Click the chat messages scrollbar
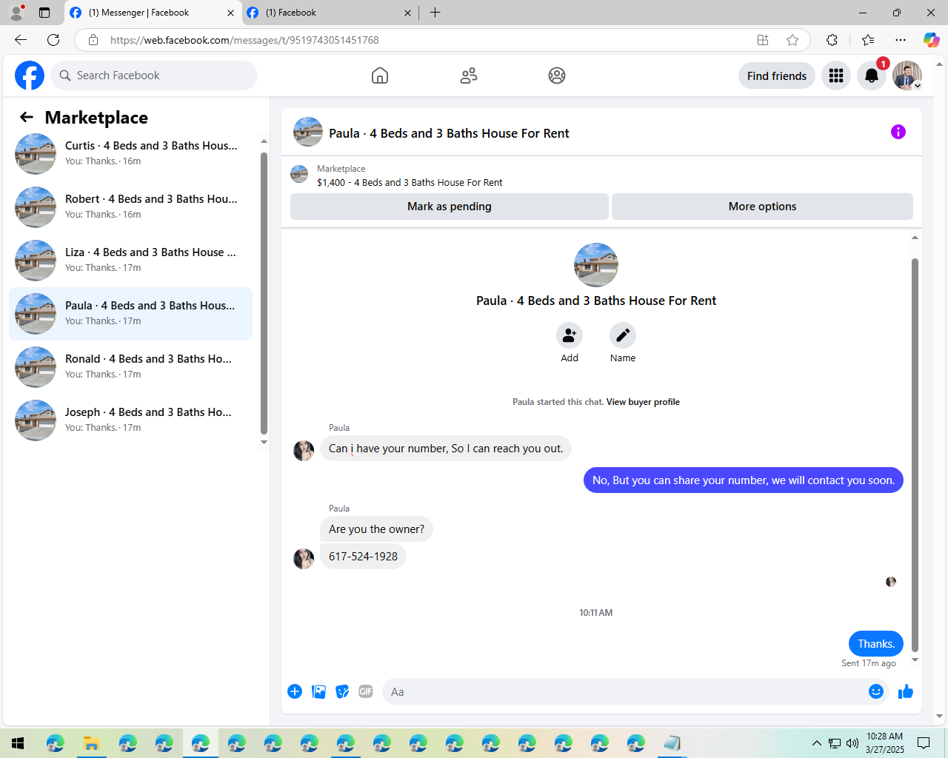 point(915,455)
